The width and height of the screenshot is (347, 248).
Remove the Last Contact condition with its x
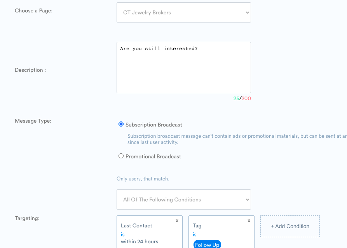(x=177, y=220)
